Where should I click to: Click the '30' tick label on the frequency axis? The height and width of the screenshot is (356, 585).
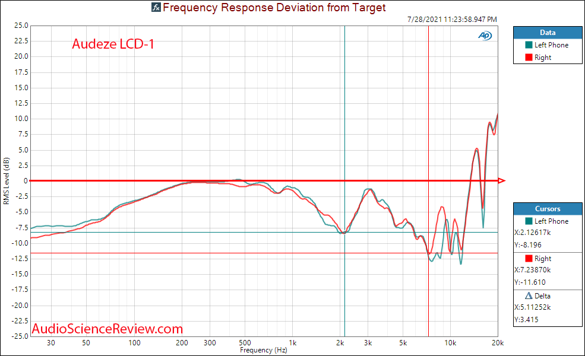(x=50, y=343)
